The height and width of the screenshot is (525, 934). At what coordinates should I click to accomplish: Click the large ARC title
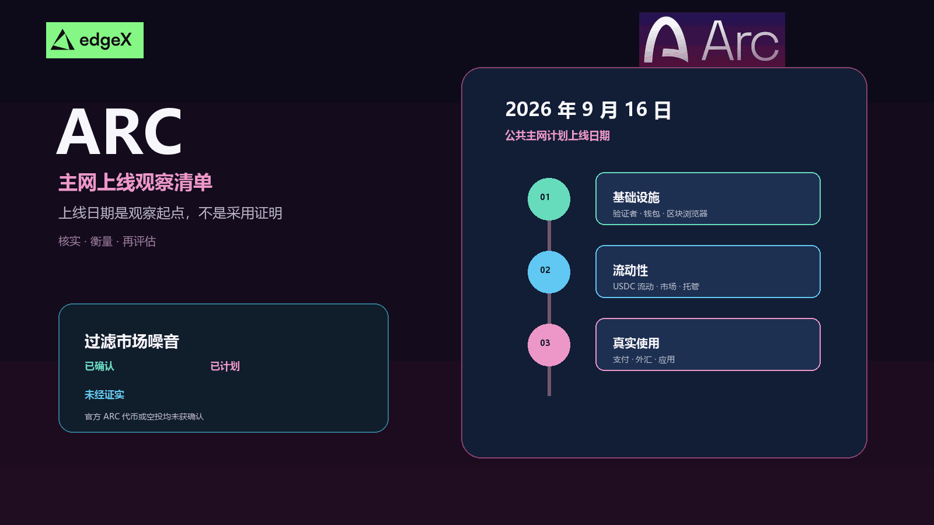120,132
